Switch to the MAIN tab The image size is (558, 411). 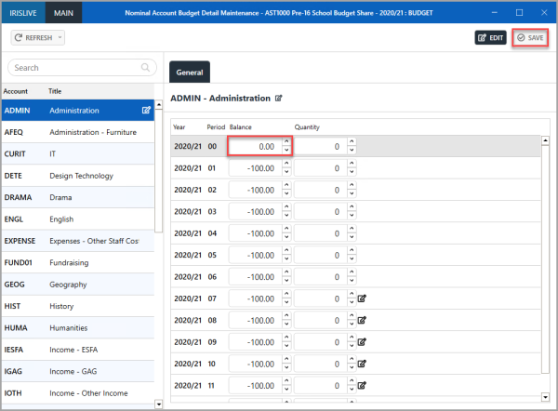coord(64,13)
